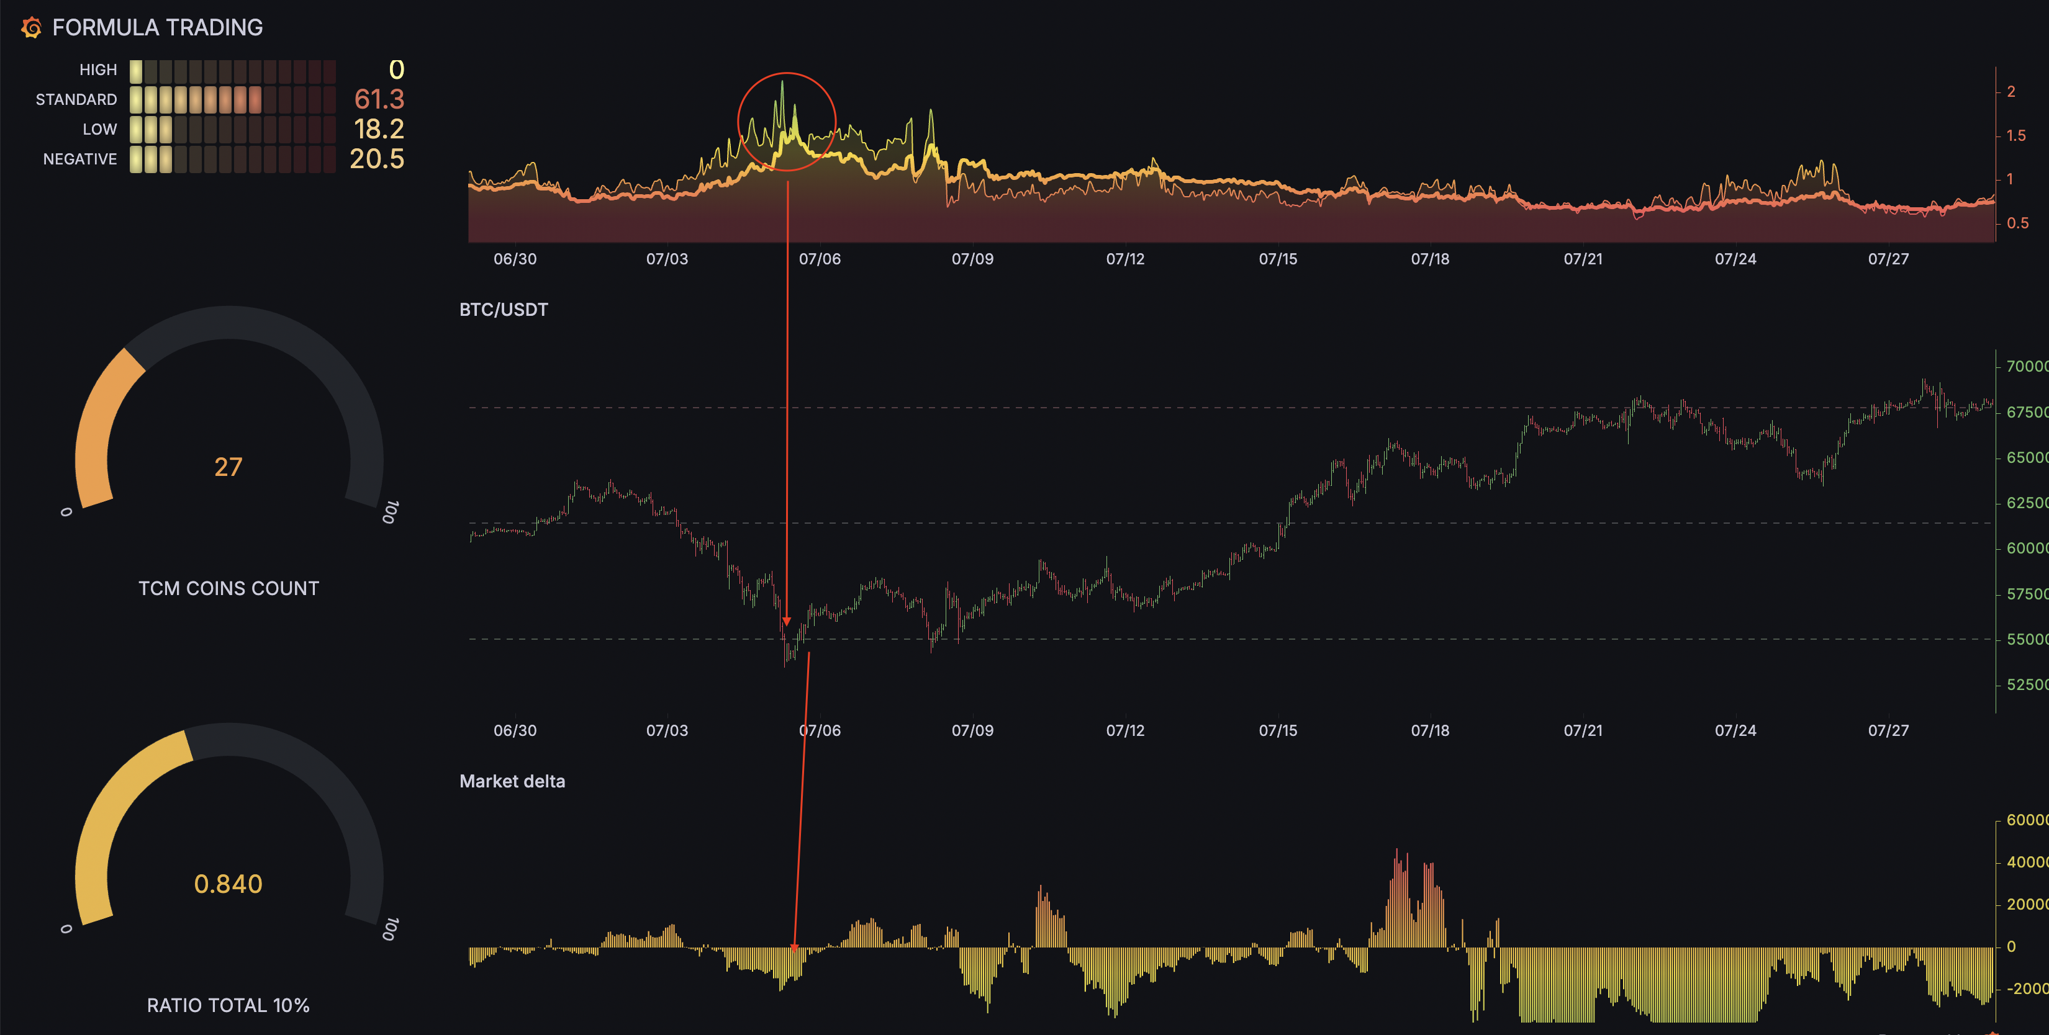The image size is (2049, 1035).
Task: Click the 07/06 label under top chart
Action: click(x=819, y=259)
